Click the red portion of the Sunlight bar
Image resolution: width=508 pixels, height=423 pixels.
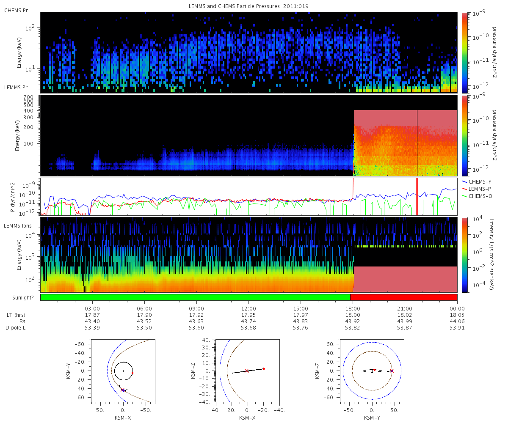(404, 297)
